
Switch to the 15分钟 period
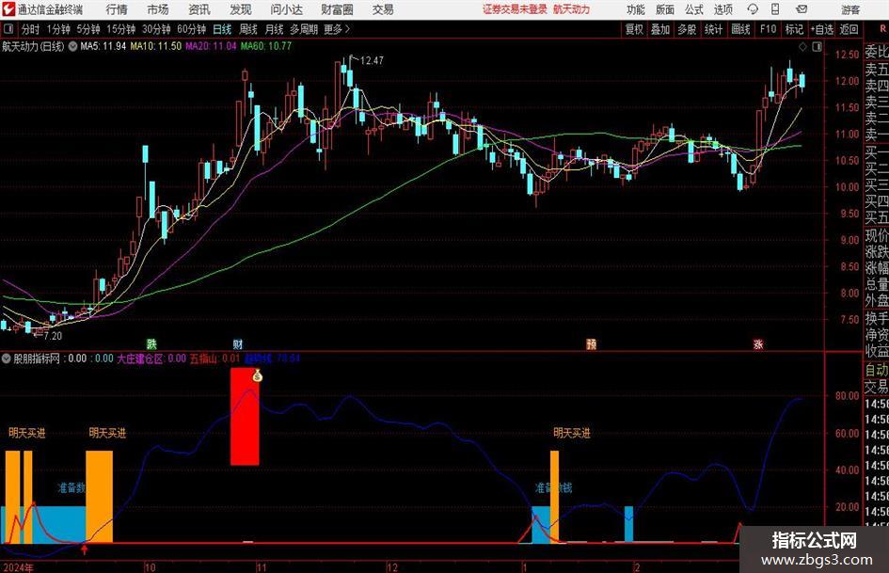click(121, 29)
